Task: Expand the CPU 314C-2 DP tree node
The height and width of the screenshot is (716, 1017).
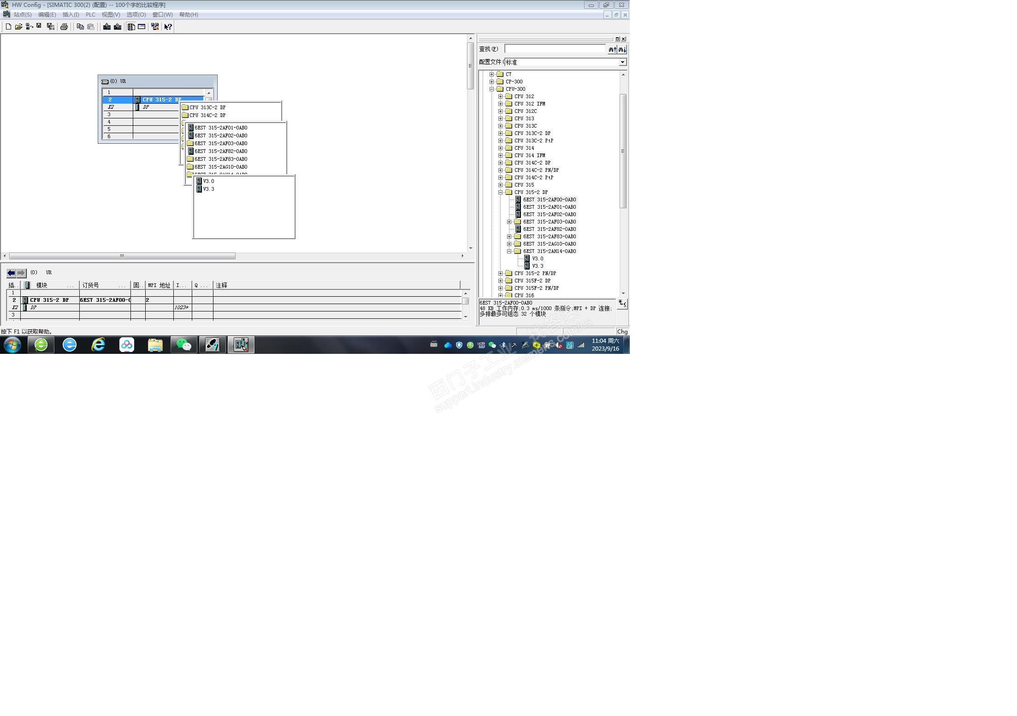Action: coord(501,163)
